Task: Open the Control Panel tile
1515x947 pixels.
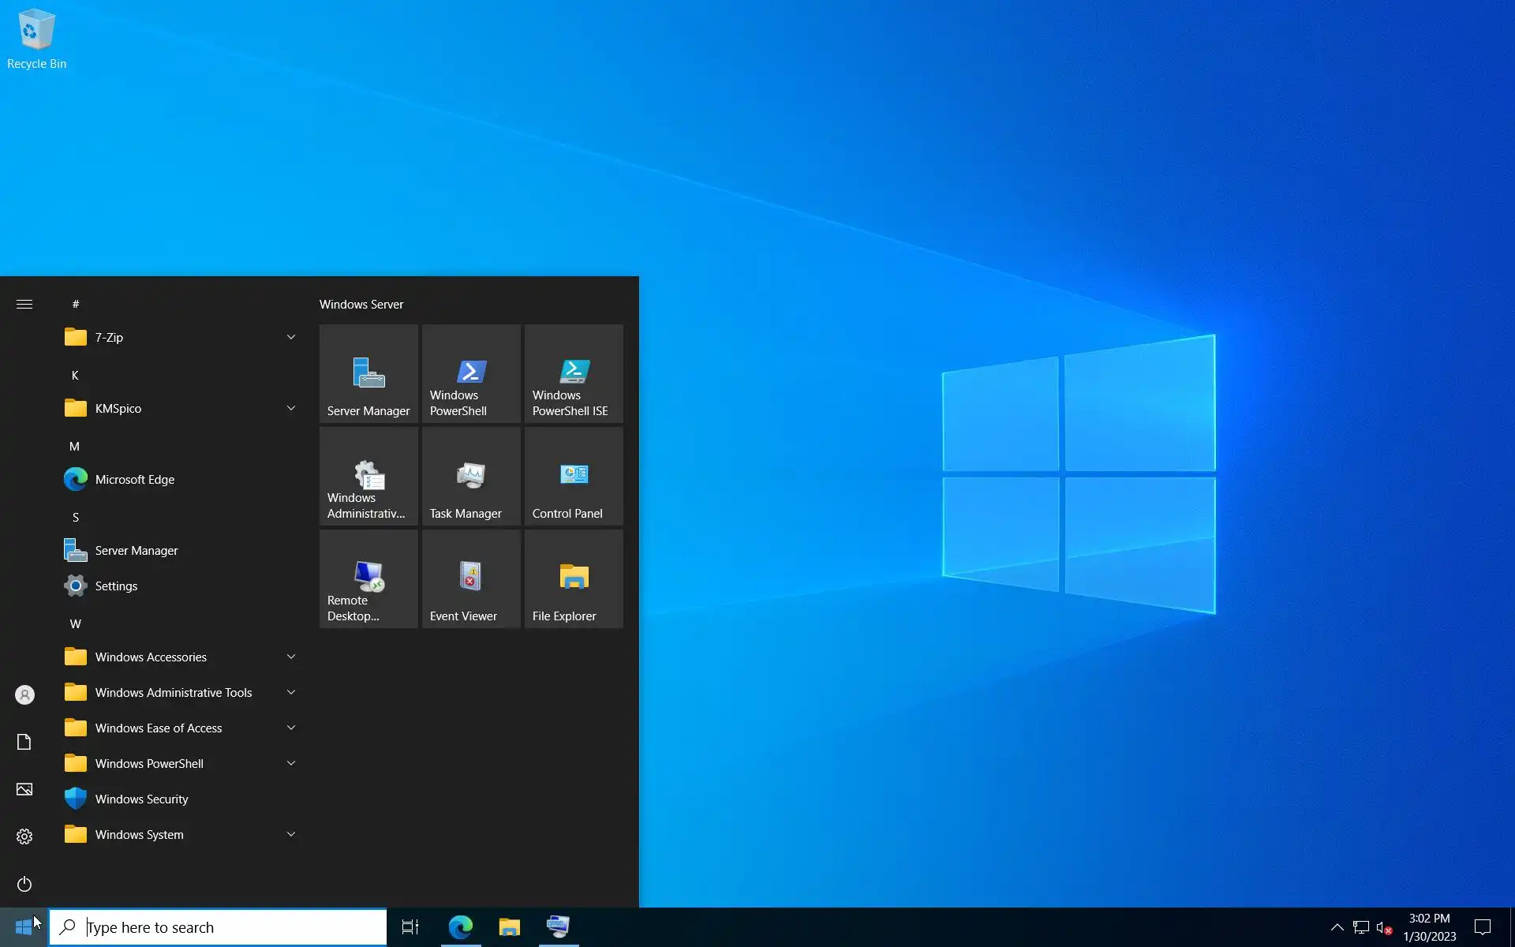Action: (574, 477)
